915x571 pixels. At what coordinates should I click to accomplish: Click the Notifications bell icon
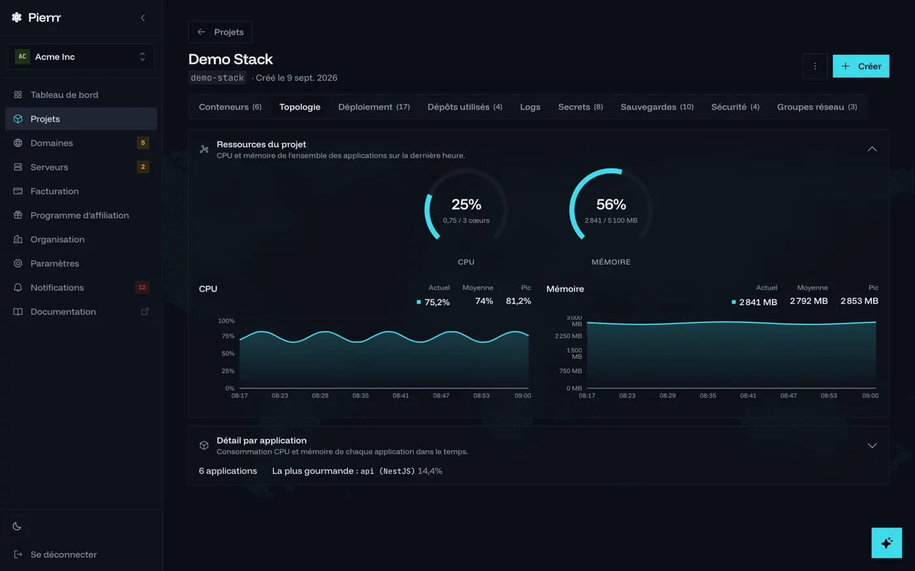tap(18, 288)
